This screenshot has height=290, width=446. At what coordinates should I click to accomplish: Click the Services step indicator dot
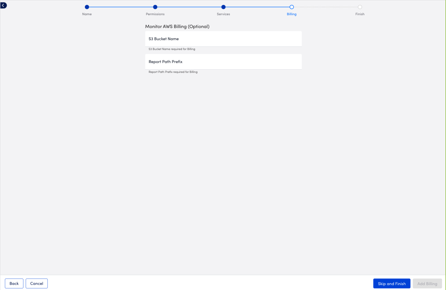pos(223,7)
